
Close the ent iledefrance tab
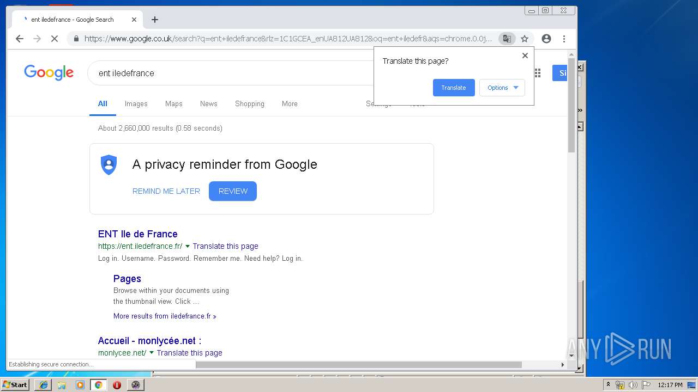tap(134, 20)
